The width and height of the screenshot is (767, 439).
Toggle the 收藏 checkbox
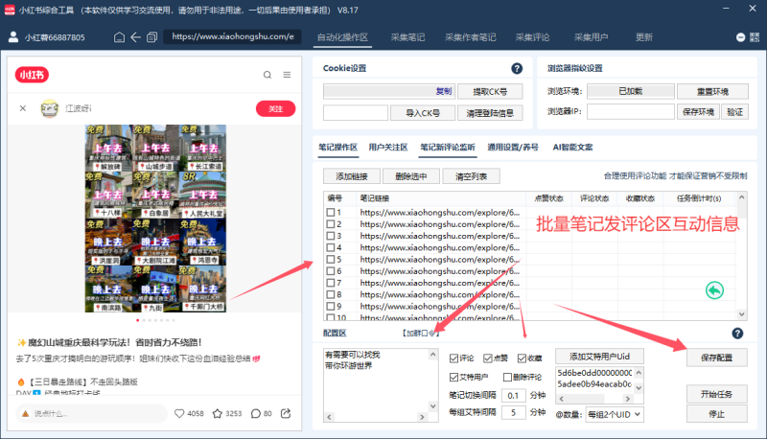coord(522,358)
